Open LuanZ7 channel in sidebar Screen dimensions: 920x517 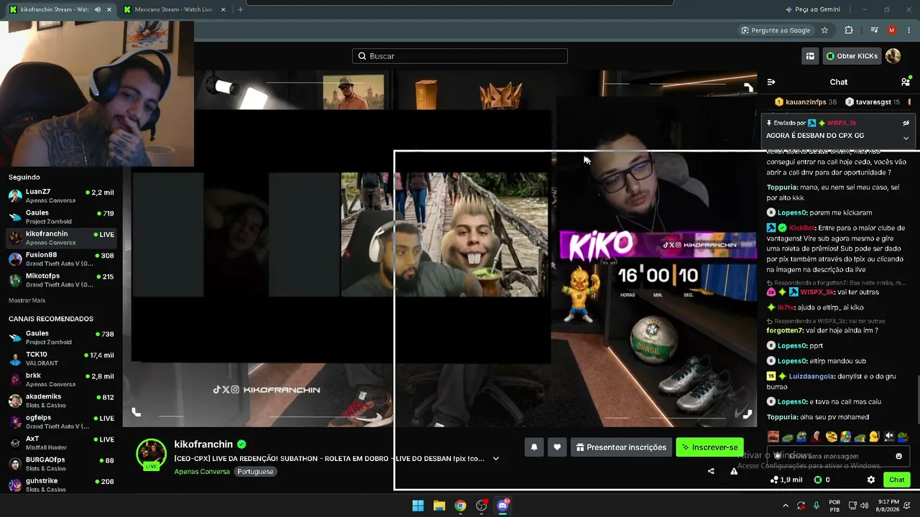[x=61, y=196]
